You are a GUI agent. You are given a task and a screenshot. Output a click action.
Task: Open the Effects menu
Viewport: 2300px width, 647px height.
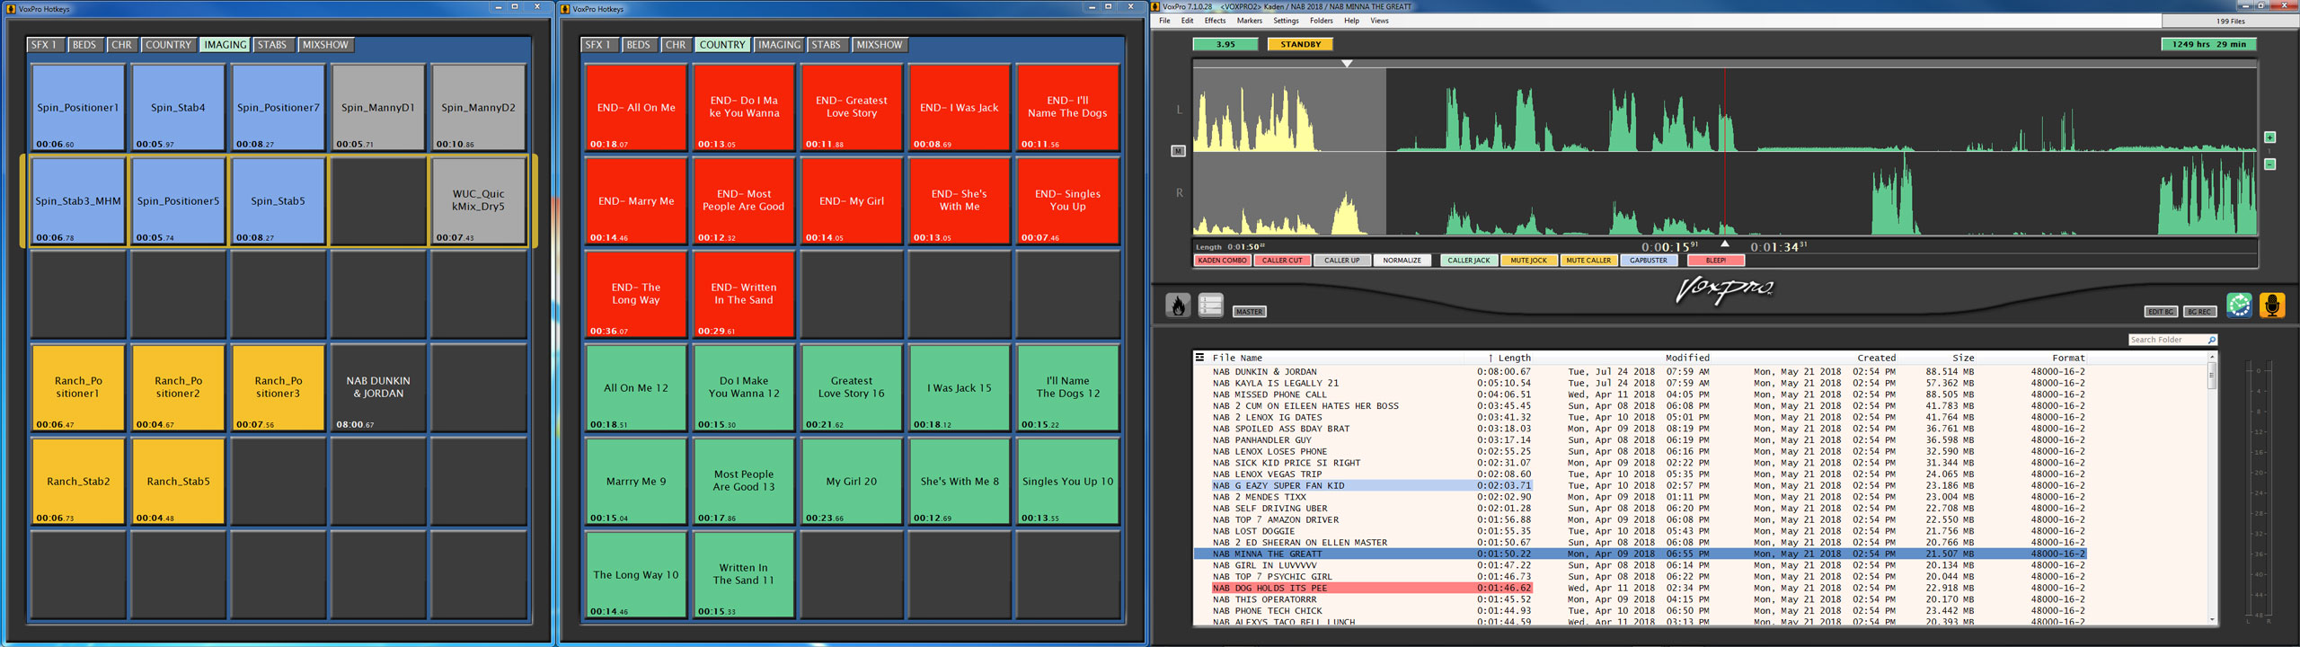pyautogui.click(x=1215, y=21)
